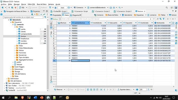
Task: Open DBeaver taskbar icon
Action: [x=48, y=97]
